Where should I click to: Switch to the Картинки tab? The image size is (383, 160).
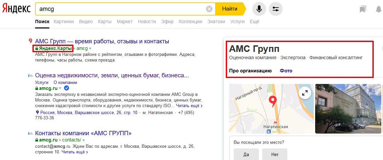pyautogui.click(x=64, y=21)
